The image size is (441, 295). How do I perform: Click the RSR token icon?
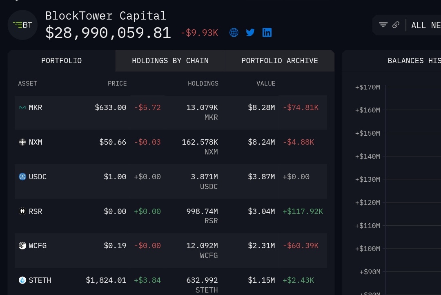point(22,211)
